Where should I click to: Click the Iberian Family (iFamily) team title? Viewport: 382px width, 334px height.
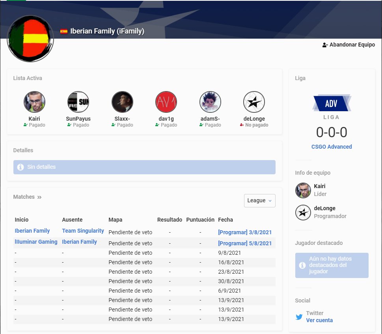tap(107, 31)
